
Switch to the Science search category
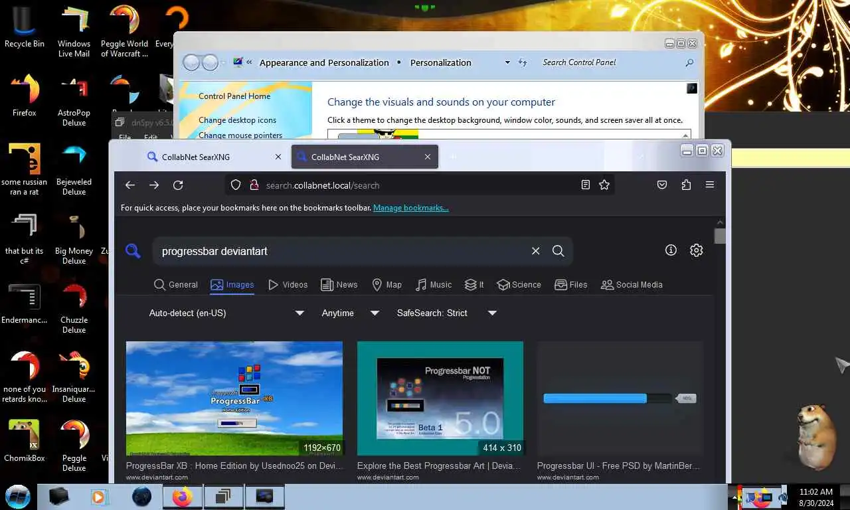(x=519, y=285)
